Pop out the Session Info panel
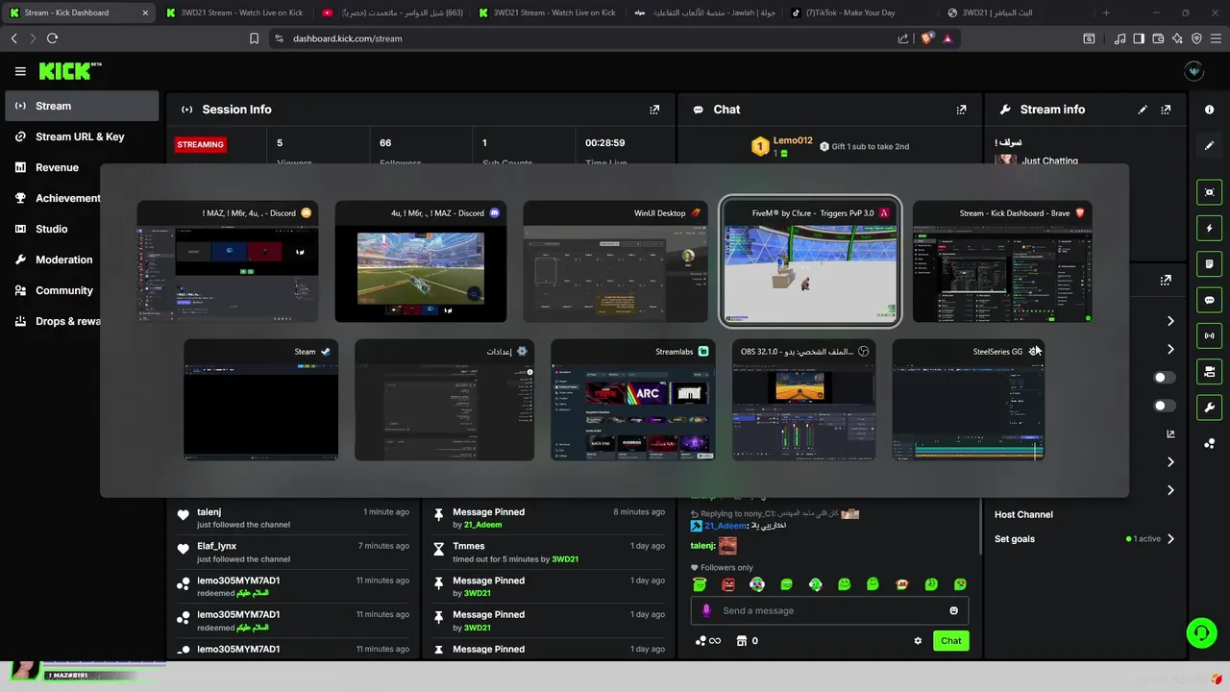Image resolution: width=1230 pixels, height=692 pixels. (x=654, y=110)
